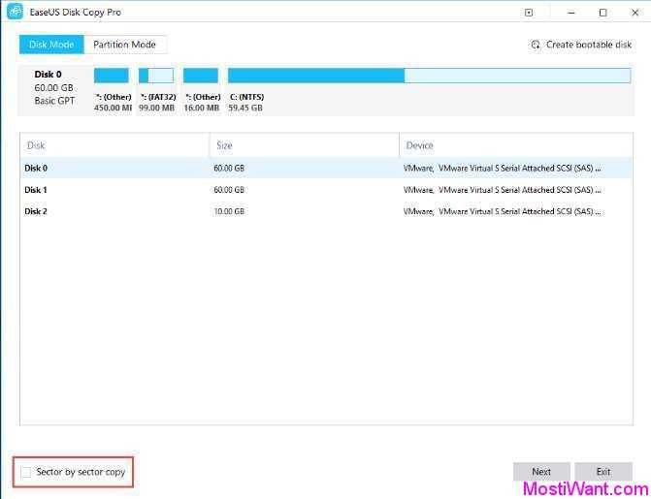Maximize the Disk Copy Pro window
Screen dimensions: 651x499
[602, 13]
